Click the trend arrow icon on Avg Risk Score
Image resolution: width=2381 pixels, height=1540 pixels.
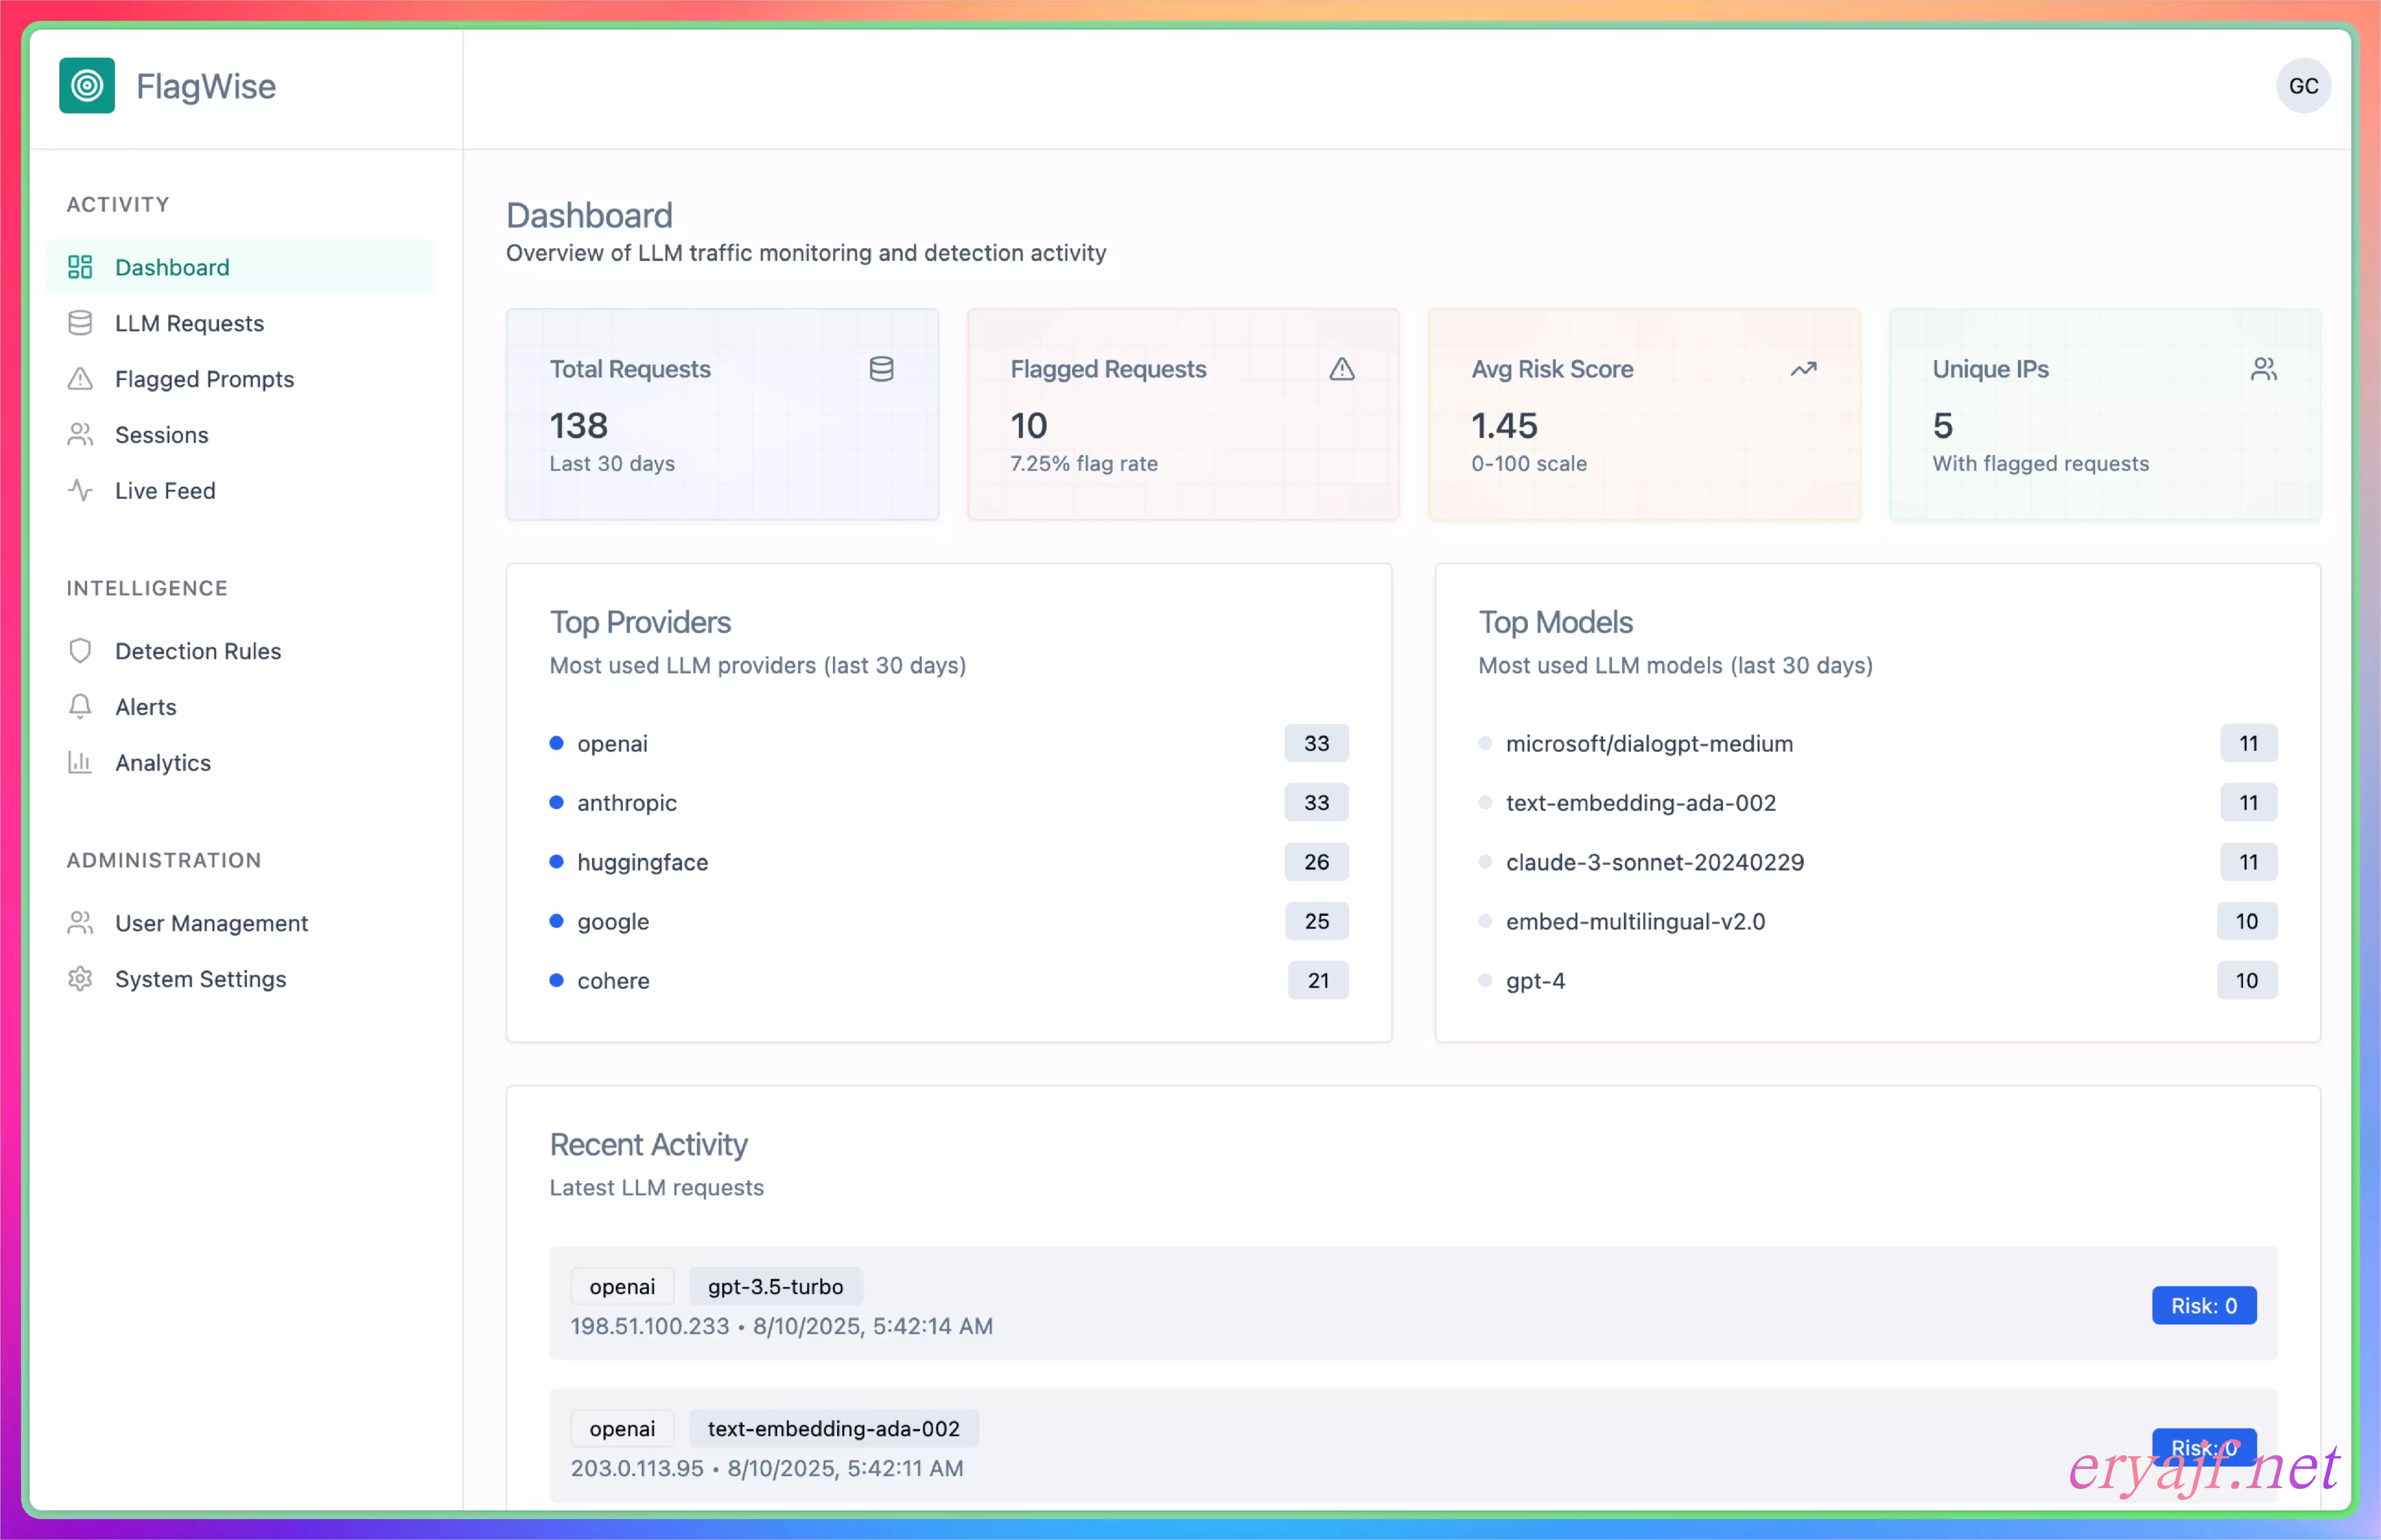1803,369
